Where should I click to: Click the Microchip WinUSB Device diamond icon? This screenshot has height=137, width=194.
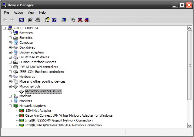(x=22, y=91)
